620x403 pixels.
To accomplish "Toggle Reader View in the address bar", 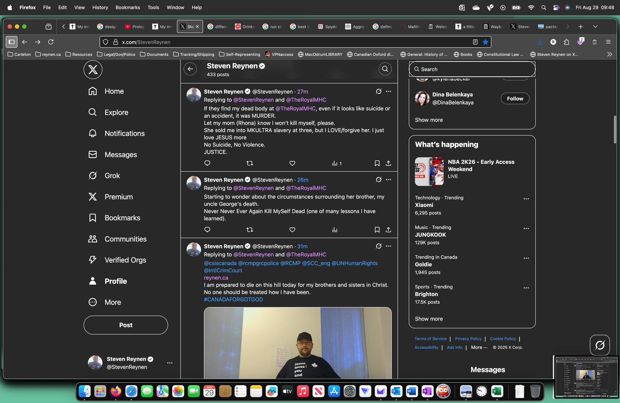I will tap(475, 42).
